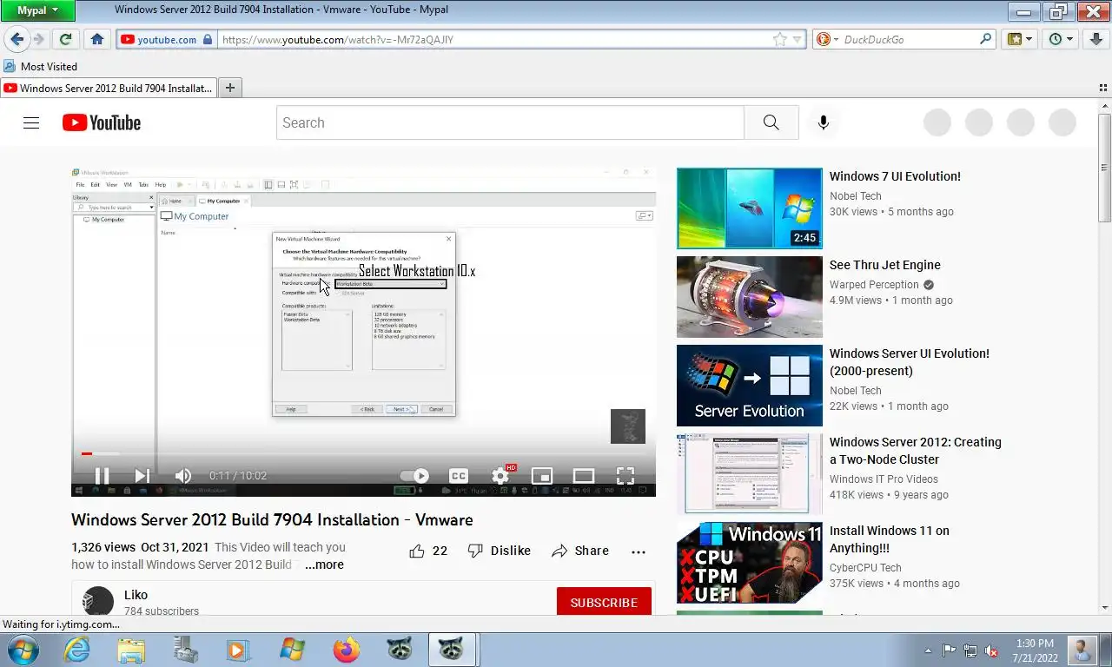
Task: Subscribe to the Liko channel
Action: (604, 602)
